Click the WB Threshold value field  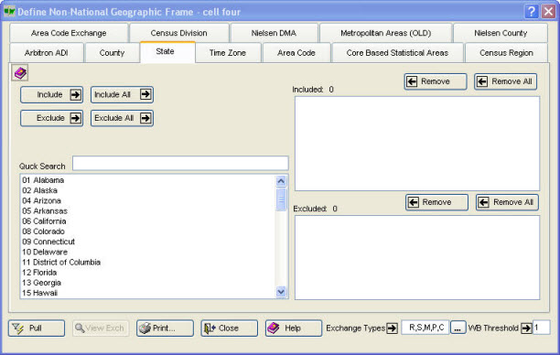541,328
